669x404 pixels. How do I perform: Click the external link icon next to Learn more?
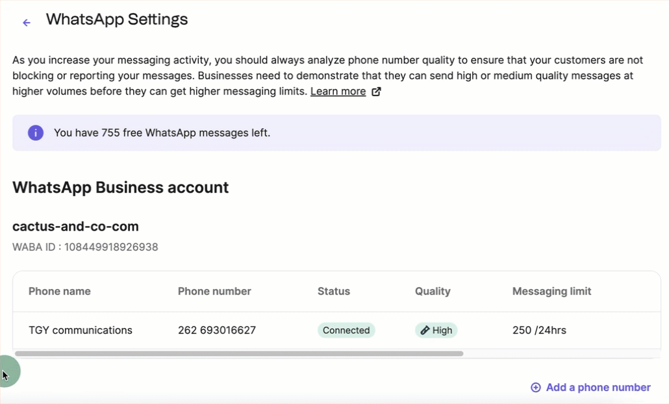(x=376, y=92)
